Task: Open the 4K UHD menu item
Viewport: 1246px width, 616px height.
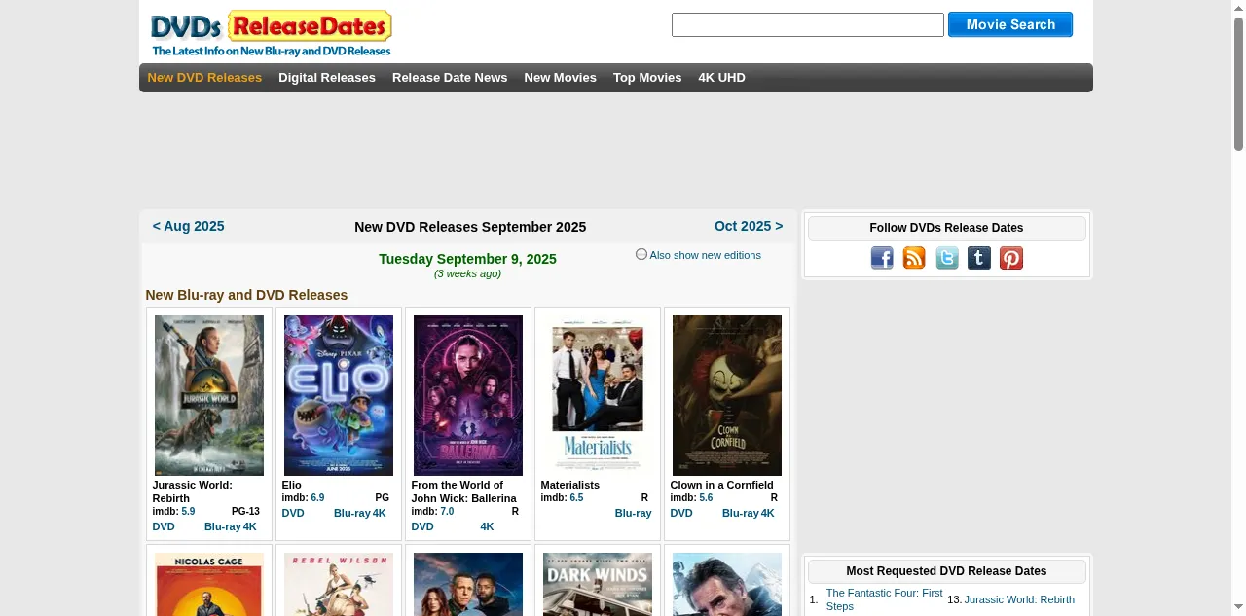Action: click(721, 78)
